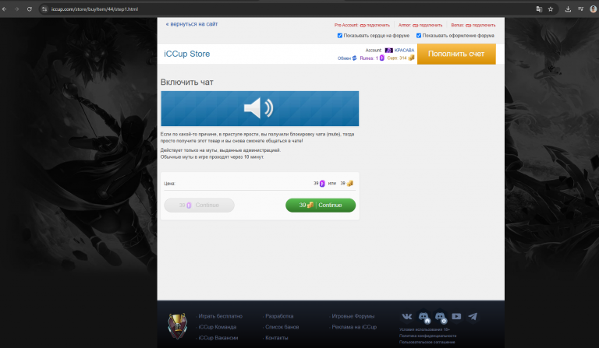Screen dimensions: 599x348
Task: Open the Telegram social icon
Action: tap(473, 316)
